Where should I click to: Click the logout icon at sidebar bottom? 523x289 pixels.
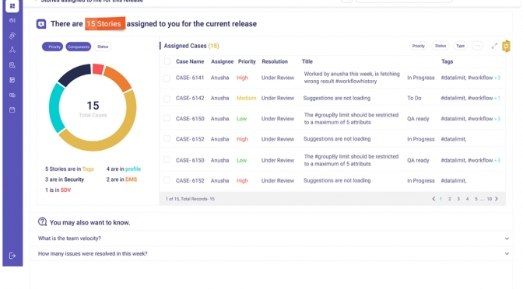pyautogui.click(x=12, y=256)
